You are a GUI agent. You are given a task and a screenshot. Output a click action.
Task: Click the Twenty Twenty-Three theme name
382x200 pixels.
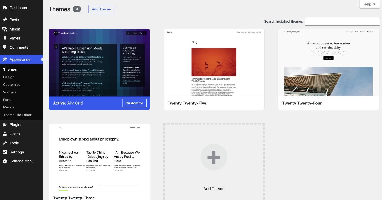74,198
